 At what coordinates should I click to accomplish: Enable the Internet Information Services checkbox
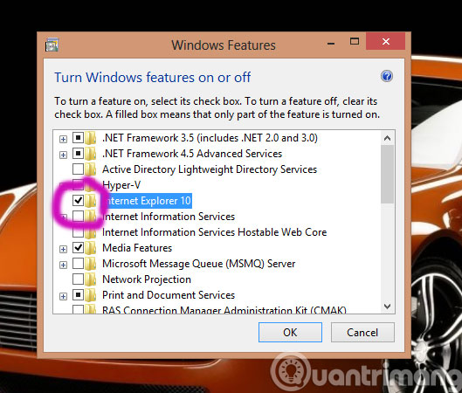tap(78, 217)
